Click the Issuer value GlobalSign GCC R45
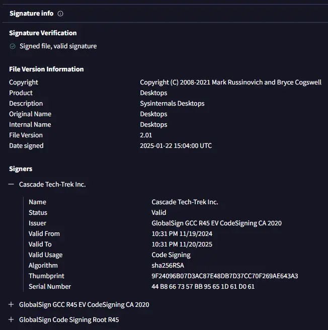This screenshot has width=328, height=330. [216, 223]
